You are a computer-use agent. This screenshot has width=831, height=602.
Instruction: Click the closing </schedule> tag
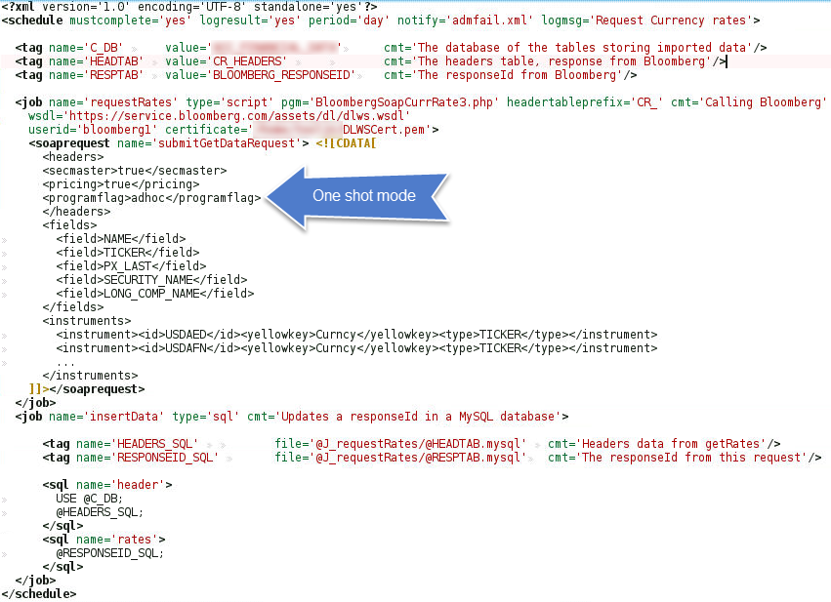point(39,594)
